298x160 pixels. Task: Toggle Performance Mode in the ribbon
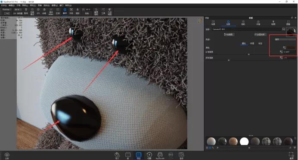click(32, 11)
